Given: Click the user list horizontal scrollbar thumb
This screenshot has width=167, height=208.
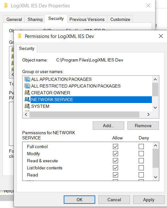Looking at the screenshot, I should click(84, 115).
